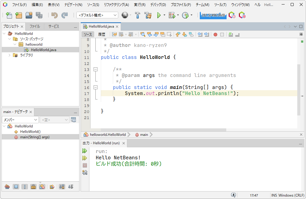The width and height of the screenshot is (306, 199).
Task: Click the Stop Macro Recording square icon
Action: tap(222, 35)
